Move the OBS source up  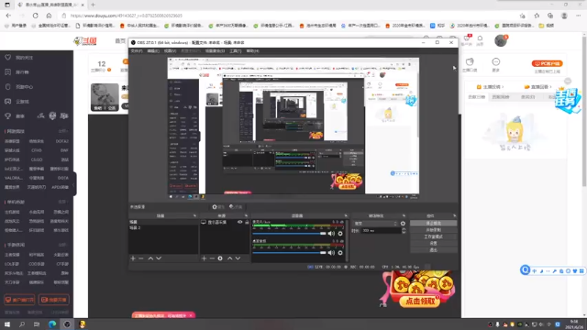[x=230, y=258]
